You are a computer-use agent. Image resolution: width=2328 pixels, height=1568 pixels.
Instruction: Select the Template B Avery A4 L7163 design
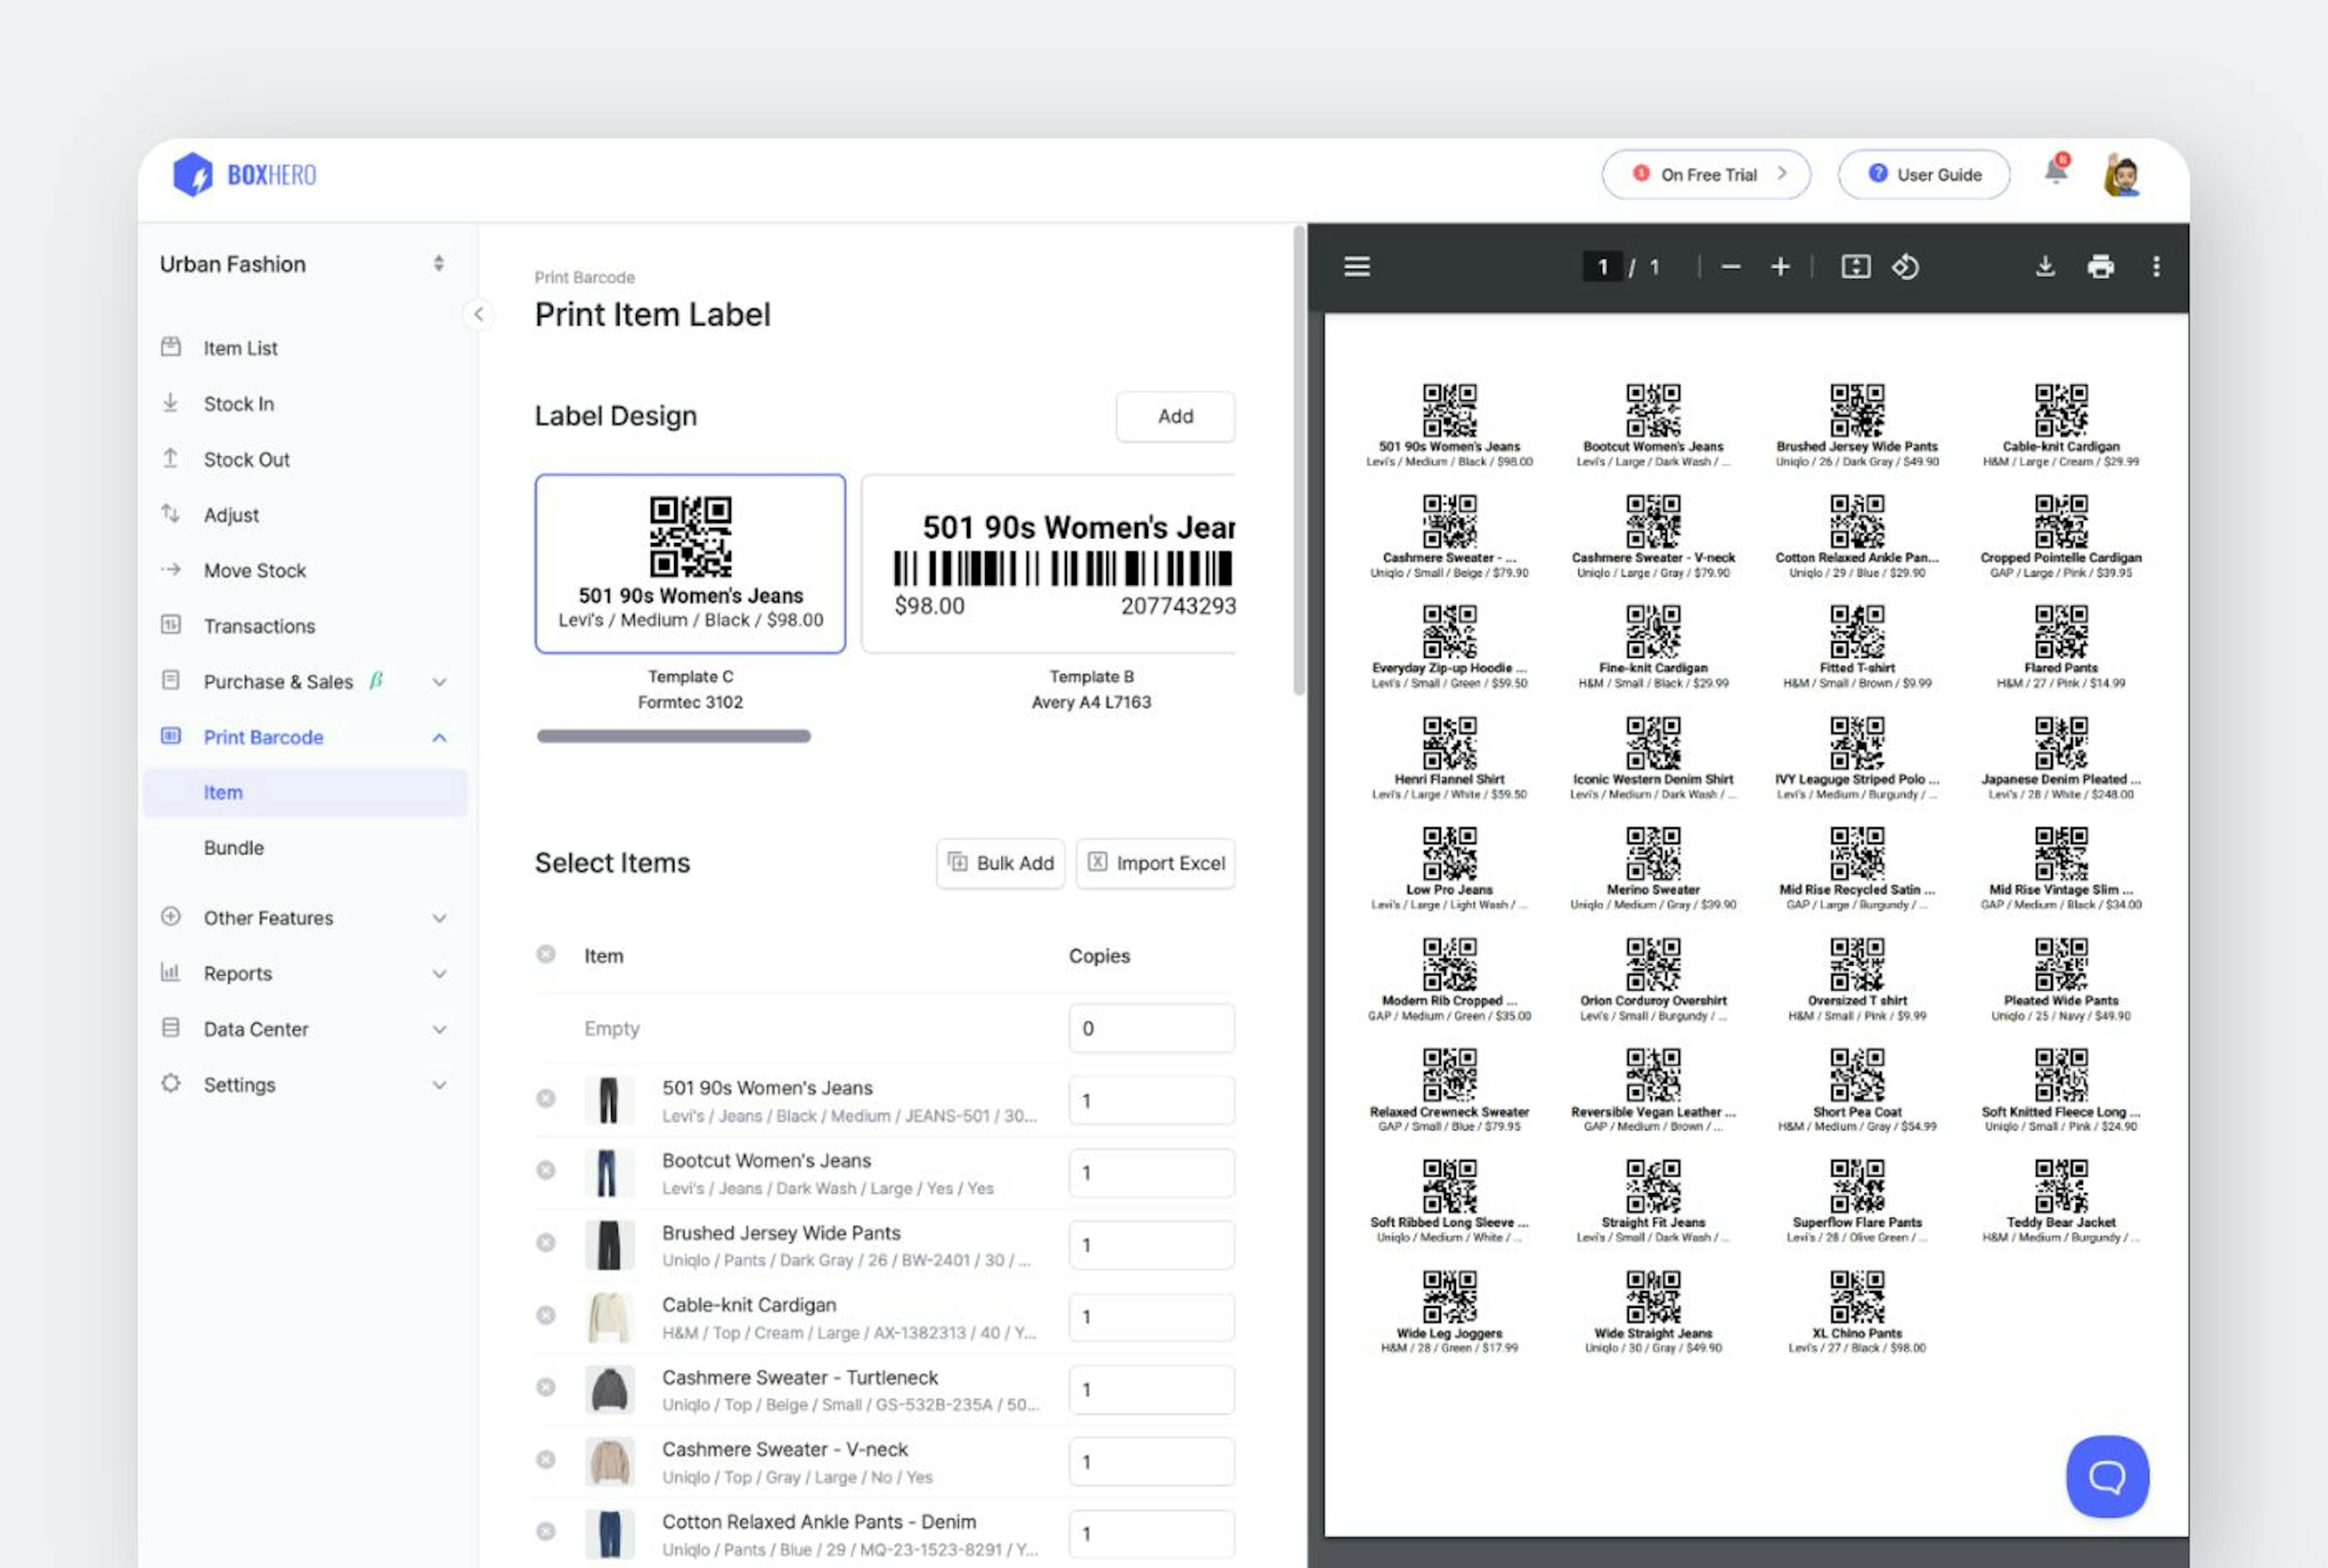pos(1048,564)
